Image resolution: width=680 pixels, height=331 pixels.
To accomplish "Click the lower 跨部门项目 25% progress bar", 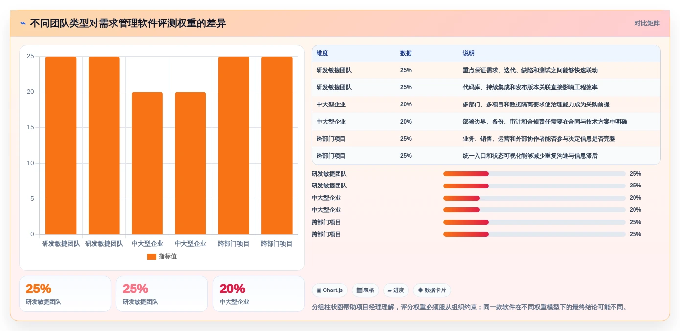I will click(x=534, y=234).
